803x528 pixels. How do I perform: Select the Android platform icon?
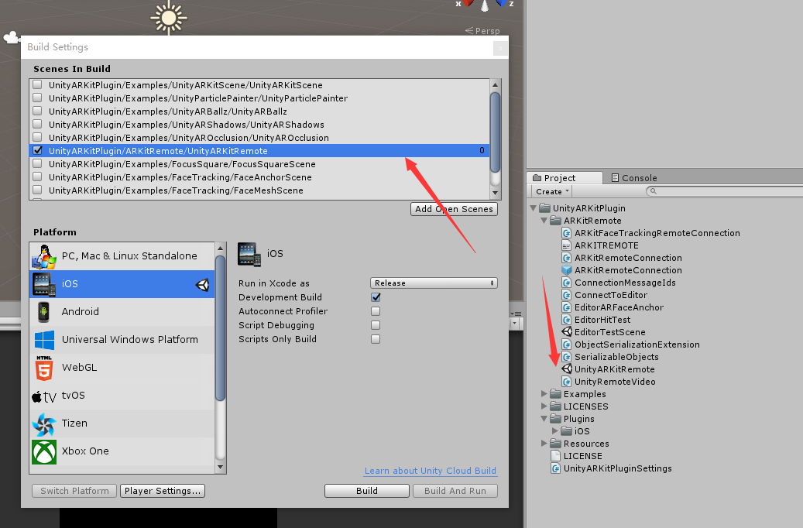point(43,312)
